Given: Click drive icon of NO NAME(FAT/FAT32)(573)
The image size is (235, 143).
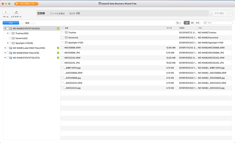Looking at the screenshot, I should point(11,58).
